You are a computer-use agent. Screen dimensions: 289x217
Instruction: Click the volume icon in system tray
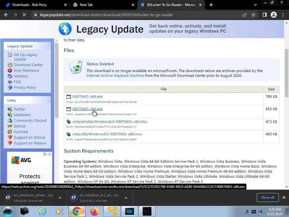[x=260, y=212]
